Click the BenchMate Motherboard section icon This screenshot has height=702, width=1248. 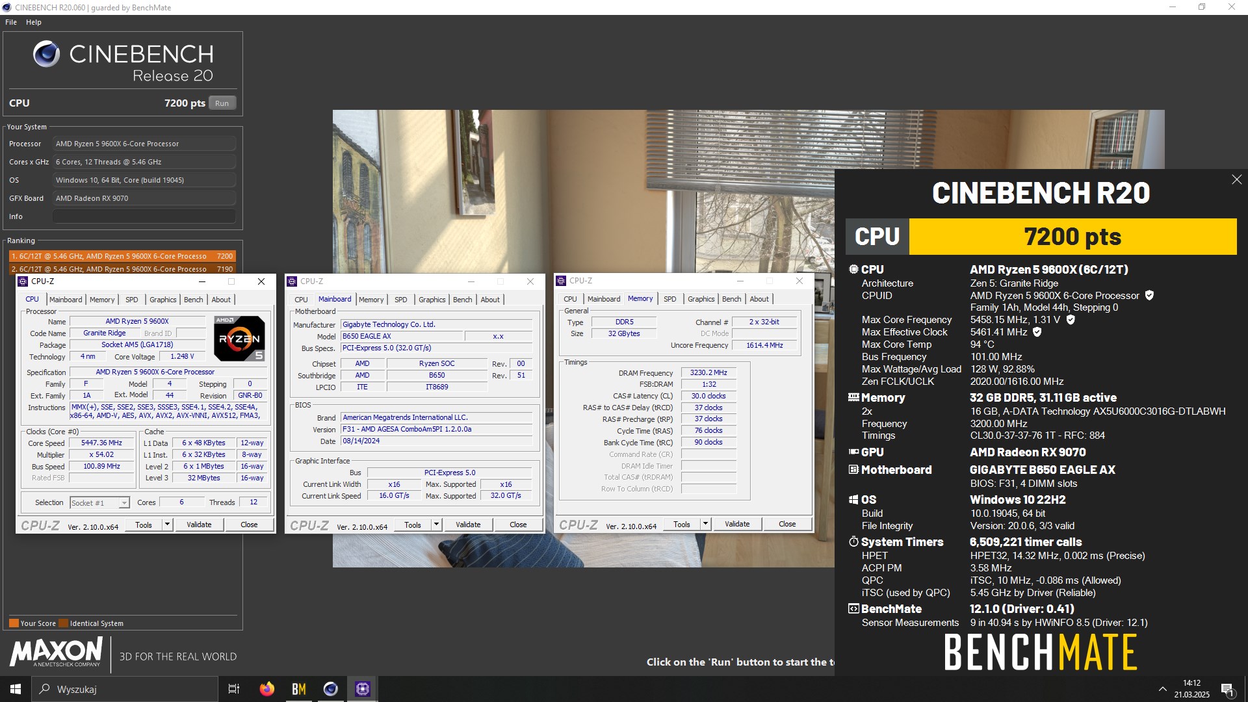coord(853,469)
